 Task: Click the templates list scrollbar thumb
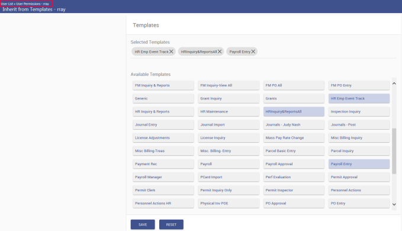(394, 151)
